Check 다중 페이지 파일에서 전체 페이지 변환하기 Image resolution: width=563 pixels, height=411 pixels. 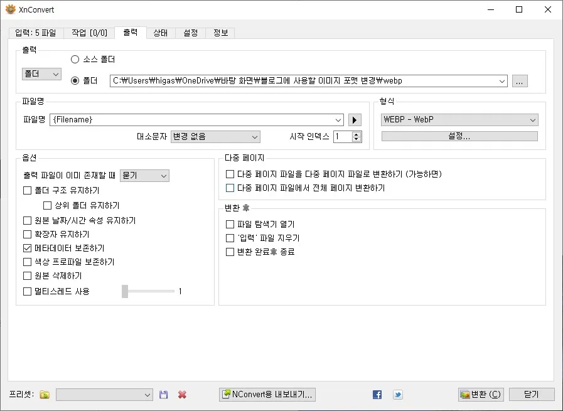[230, 188]
